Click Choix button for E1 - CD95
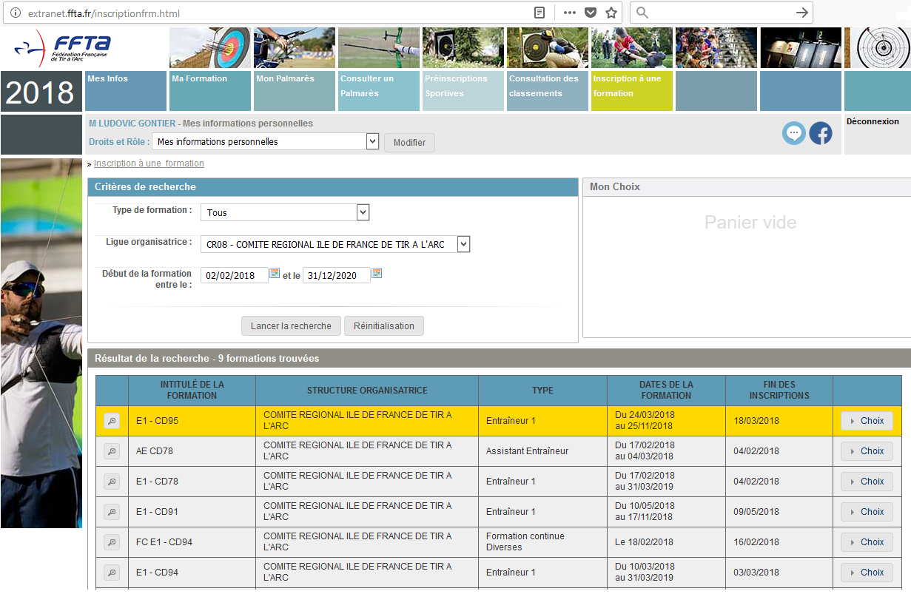This screenshot has height=594, width=911. [867, 421]
